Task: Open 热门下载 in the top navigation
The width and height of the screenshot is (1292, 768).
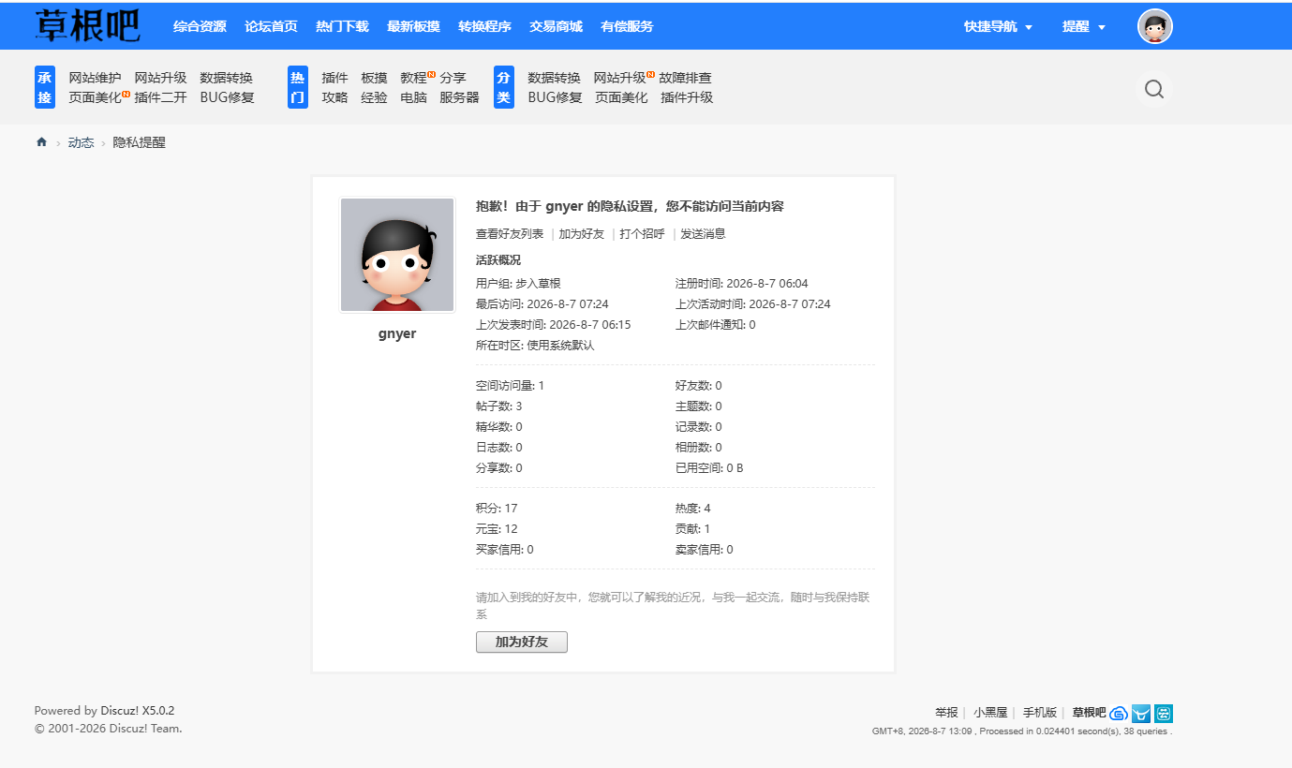Action: coord(342,26)
